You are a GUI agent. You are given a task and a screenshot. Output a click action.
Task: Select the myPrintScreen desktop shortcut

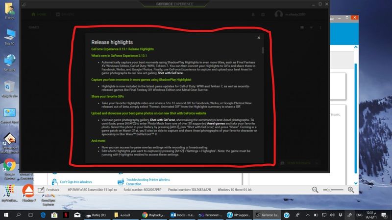coord(9,193)
